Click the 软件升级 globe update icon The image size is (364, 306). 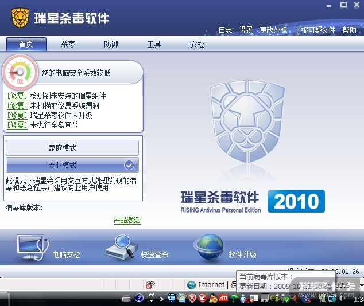pos(208,248)
